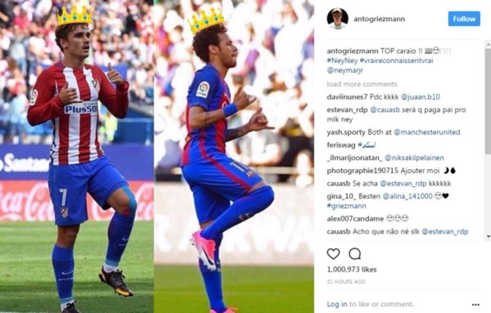
Task: Click the Neymar photo with crown
Action: click(234, 156)
